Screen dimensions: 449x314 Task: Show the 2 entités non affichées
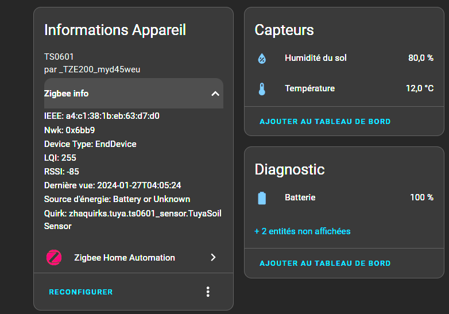tap(303, 231)
